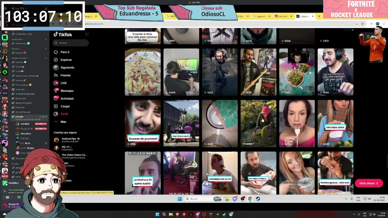Screen dimensions: 388x218
Task: Click the browser address bar
Action: [x=218, y=24]
